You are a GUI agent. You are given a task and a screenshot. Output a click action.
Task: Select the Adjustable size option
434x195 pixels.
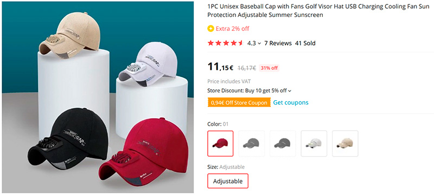(228, 181)
